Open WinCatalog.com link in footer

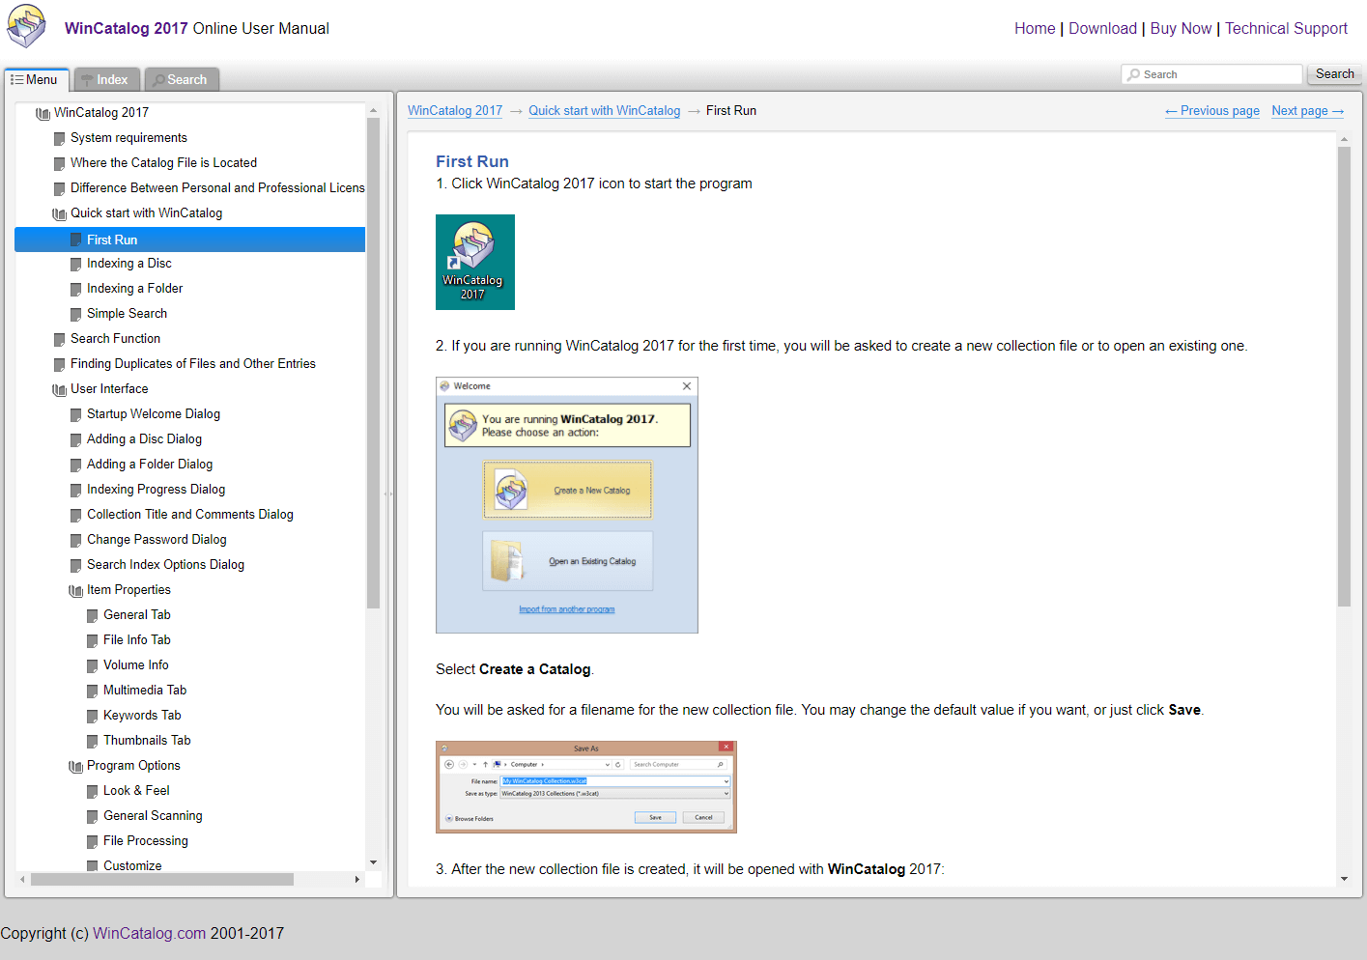(x=149, y=934)
